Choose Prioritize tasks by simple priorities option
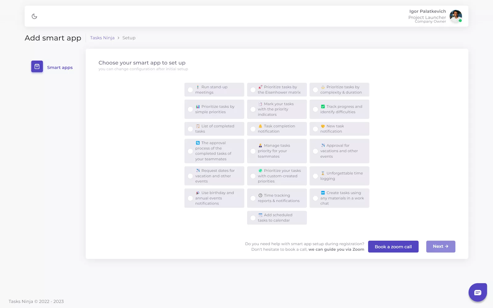493x308 pixels. [214, 109]
